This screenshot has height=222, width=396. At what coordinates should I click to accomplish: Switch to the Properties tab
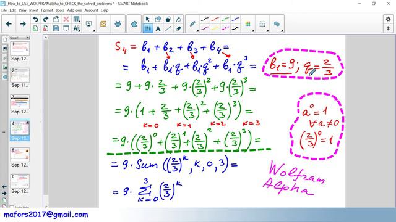pos(5,67)
